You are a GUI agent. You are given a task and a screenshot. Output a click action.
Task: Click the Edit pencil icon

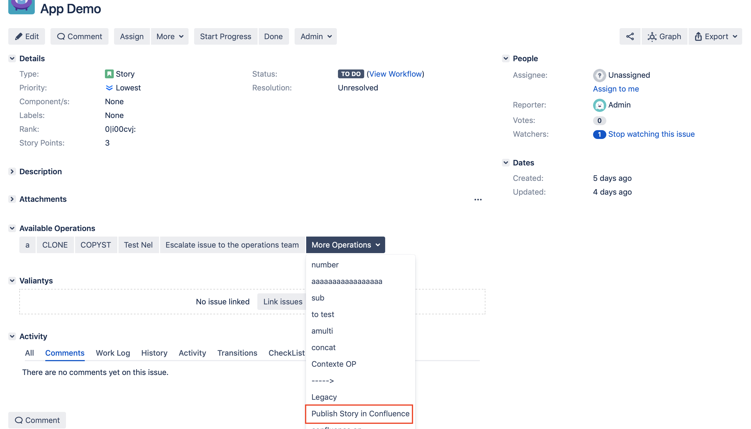pyautogui.click(x=19, y=36)
